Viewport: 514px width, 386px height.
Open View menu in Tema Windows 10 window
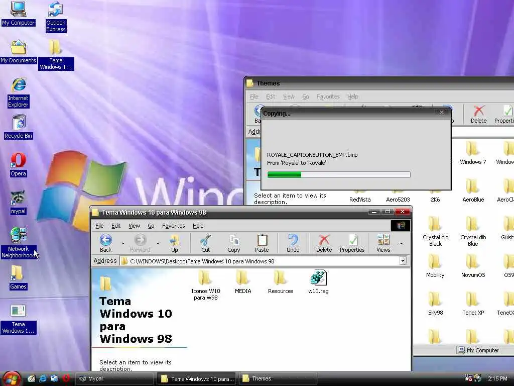(134, 226)
